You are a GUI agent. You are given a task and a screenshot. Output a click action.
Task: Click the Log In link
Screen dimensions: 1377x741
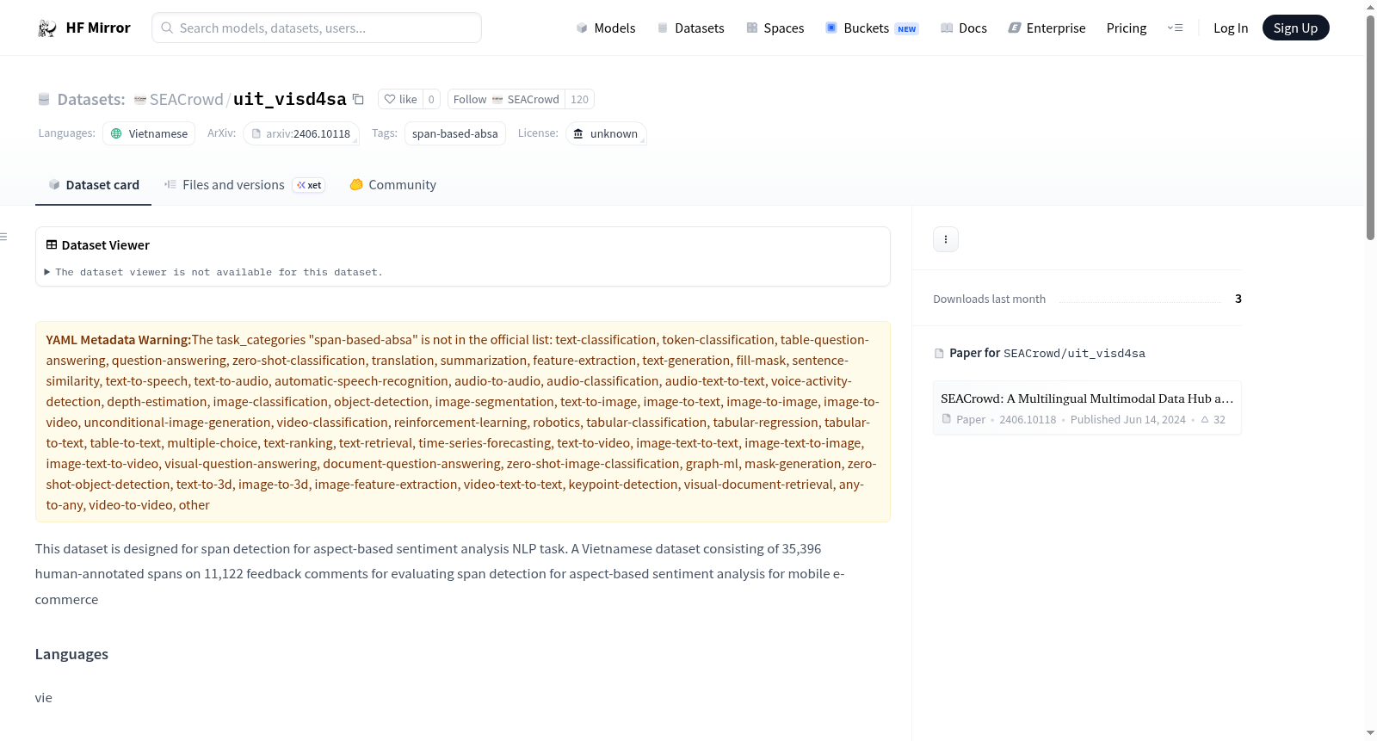coord(1231,28)
